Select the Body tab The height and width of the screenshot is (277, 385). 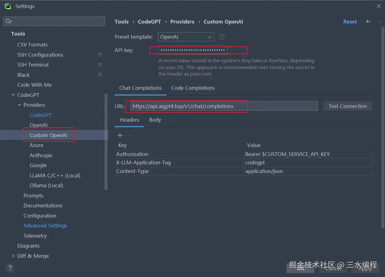click(155, 120)
